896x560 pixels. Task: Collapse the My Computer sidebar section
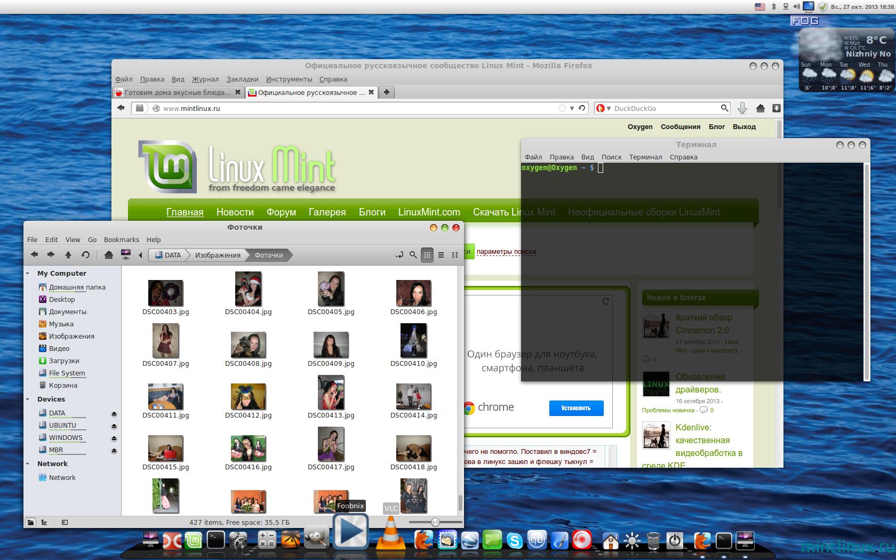point(28,274)
